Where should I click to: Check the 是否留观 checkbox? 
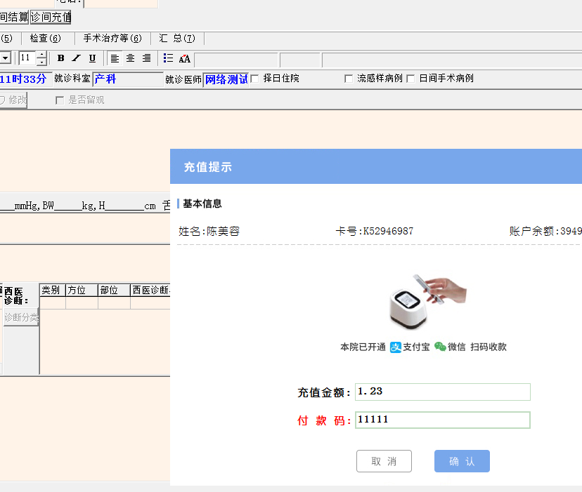pyautogui.click(x=60, y=100)
